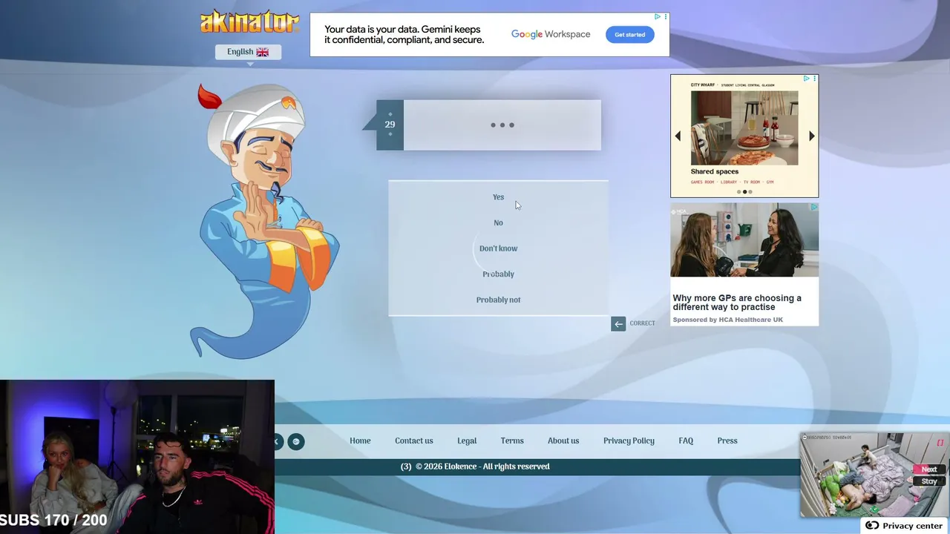The width and height of the screenshot is (950, 534).
Task: Click the 'Why more GPs are choosing' headline
Action: (737, 303)
